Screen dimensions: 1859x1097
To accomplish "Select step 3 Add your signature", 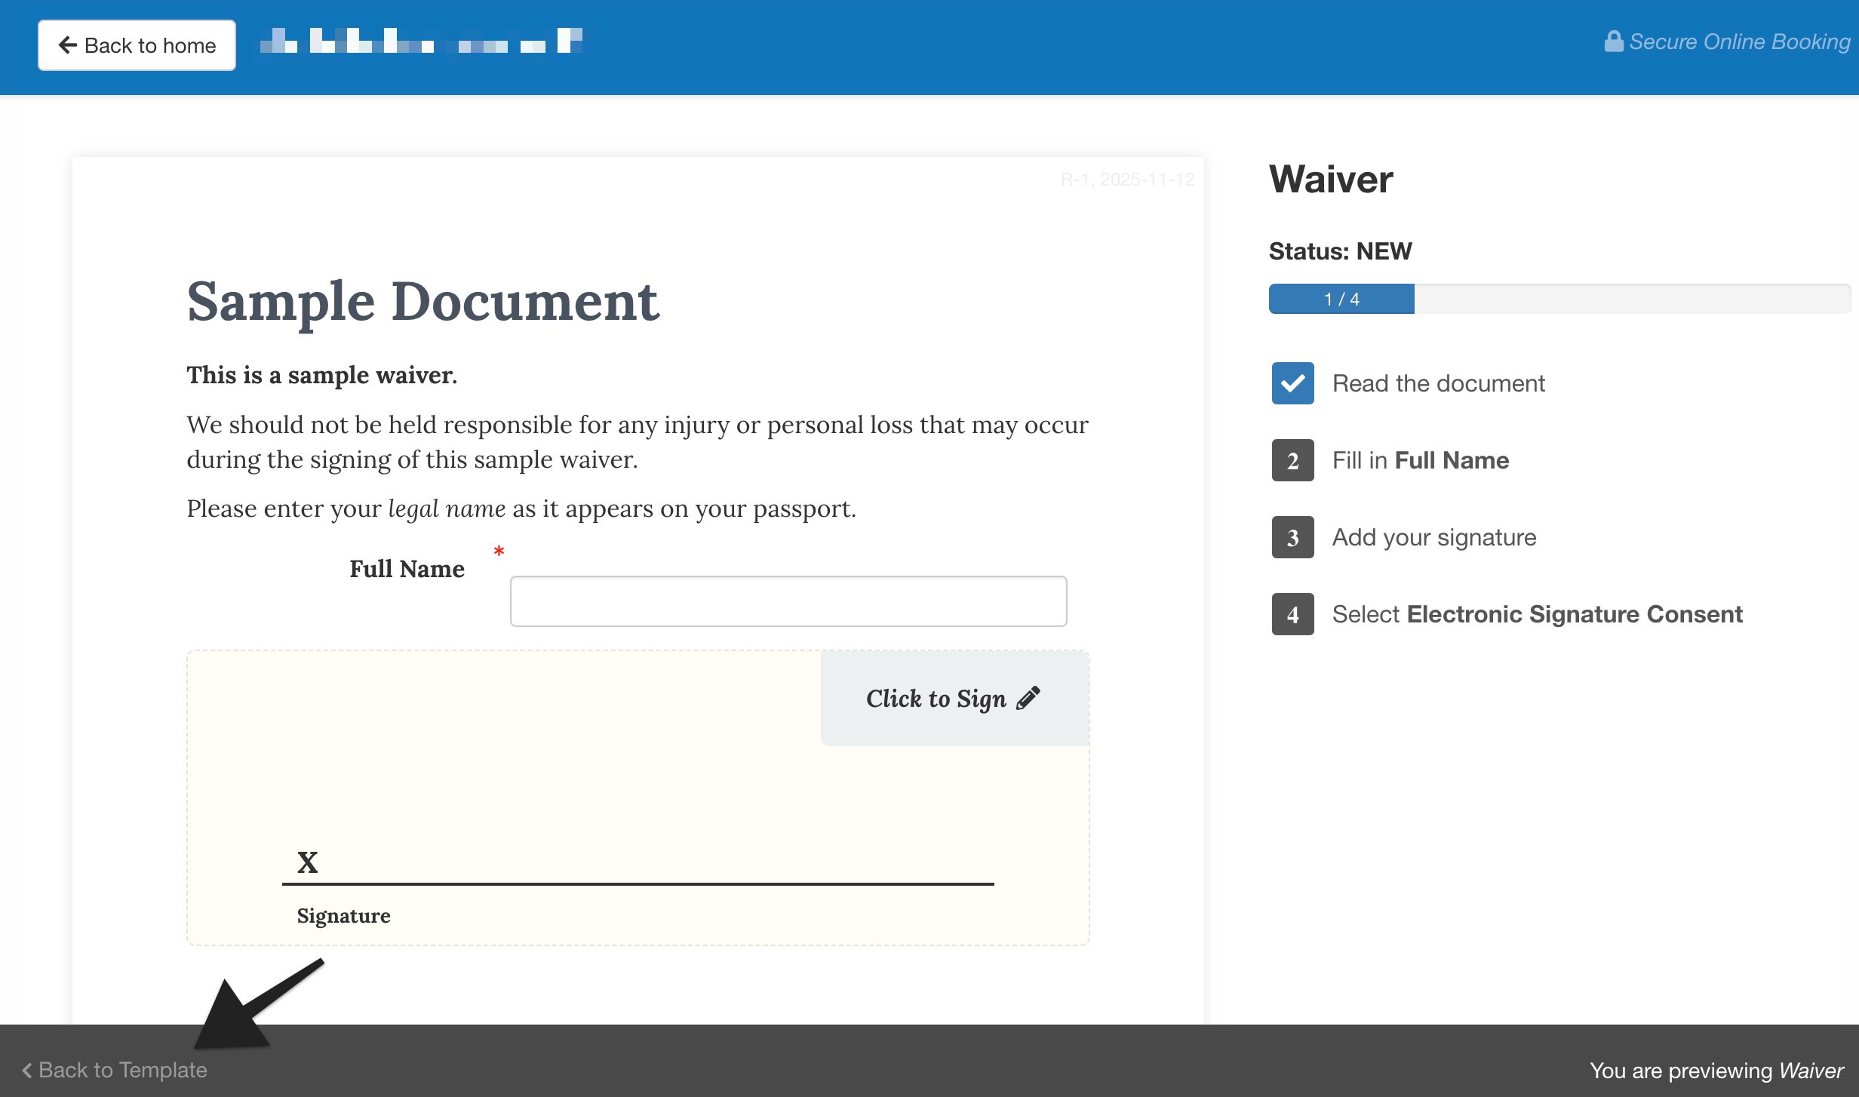I will click(1404, 537).
